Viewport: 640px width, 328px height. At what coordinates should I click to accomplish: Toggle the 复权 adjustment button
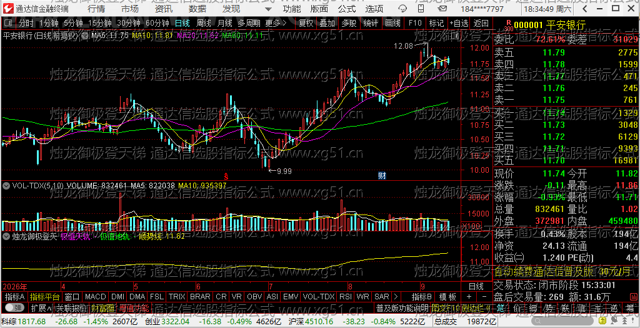pyautogui.click(x=306, y=23)
